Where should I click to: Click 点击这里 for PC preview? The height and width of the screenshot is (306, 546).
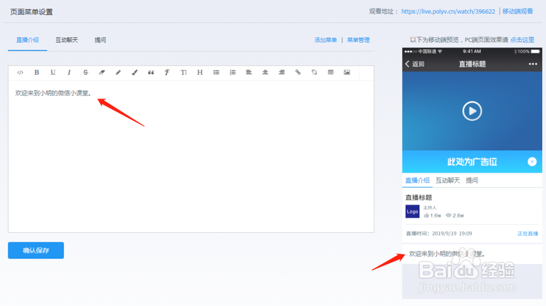pyautogui.click(x=522, y=40)
